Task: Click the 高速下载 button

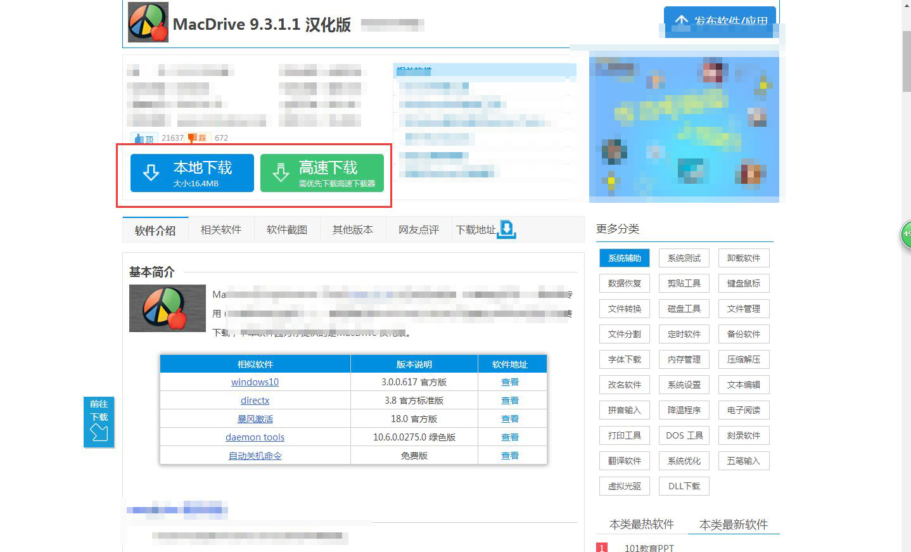Action: [322, 173]
